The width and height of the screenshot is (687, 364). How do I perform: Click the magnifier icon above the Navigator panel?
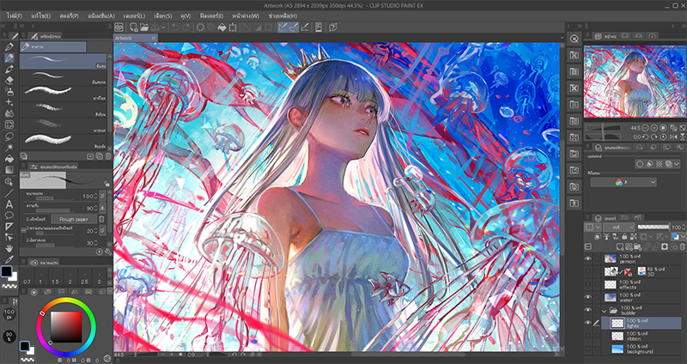(x=573, y=39)
